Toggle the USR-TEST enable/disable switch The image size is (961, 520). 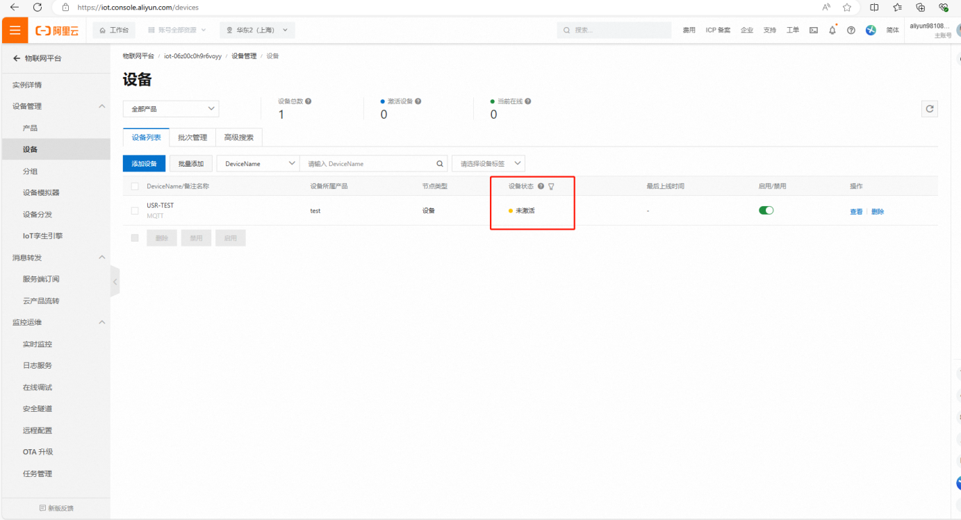(766, 210)
